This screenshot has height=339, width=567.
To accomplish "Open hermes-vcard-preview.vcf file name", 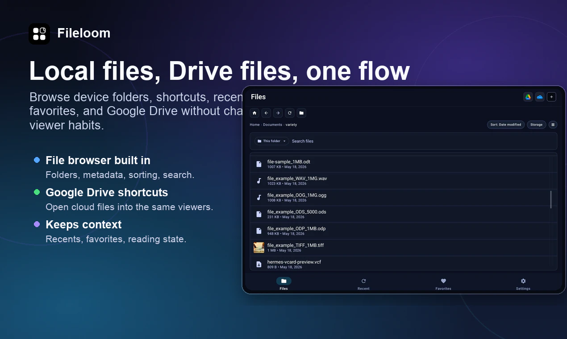I will [294, 262].
